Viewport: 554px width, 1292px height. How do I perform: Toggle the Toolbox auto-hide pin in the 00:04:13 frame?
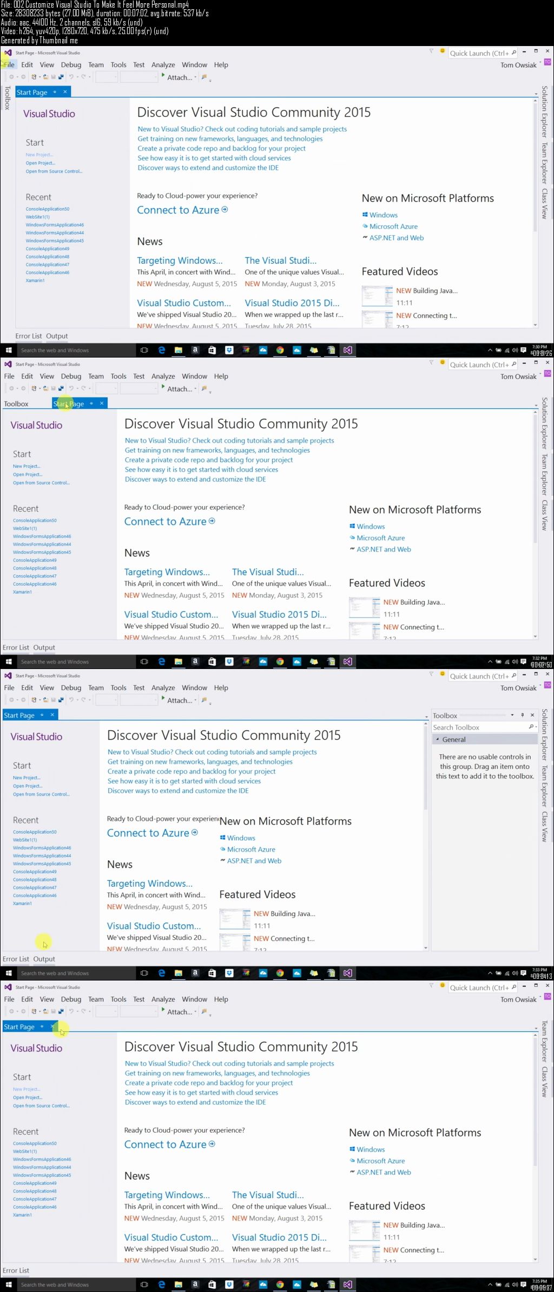click(523, 715)
